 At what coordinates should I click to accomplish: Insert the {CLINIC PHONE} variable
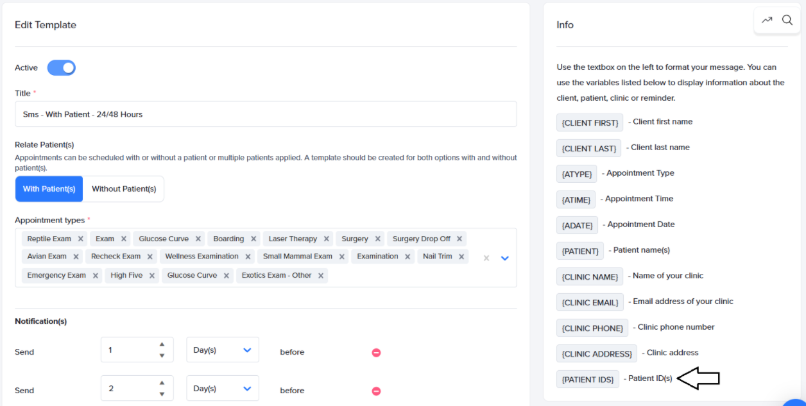[592, 328]
